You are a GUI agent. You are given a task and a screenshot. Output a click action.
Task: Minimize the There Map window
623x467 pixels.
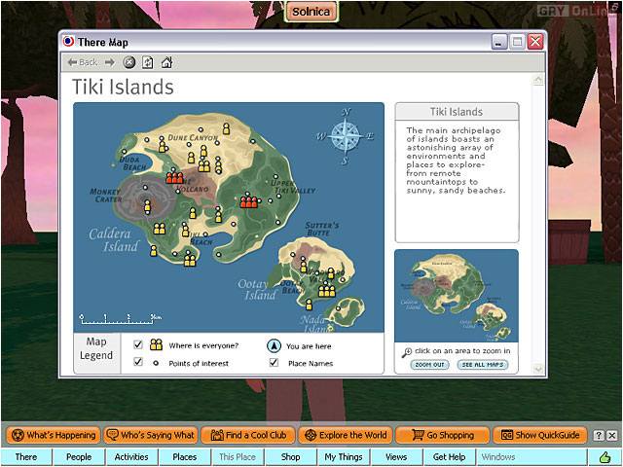(499, 41)
